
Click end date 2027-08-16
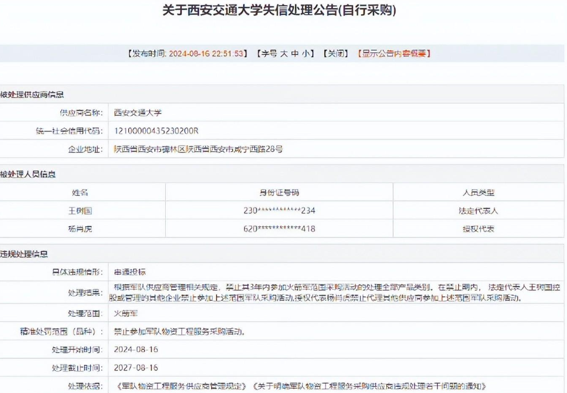(x=136, y=368)
